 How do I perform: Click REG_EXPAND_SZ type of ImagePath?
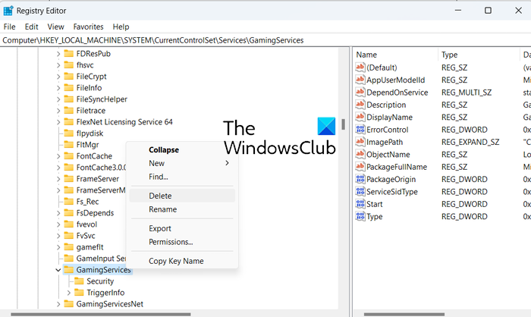470,142
